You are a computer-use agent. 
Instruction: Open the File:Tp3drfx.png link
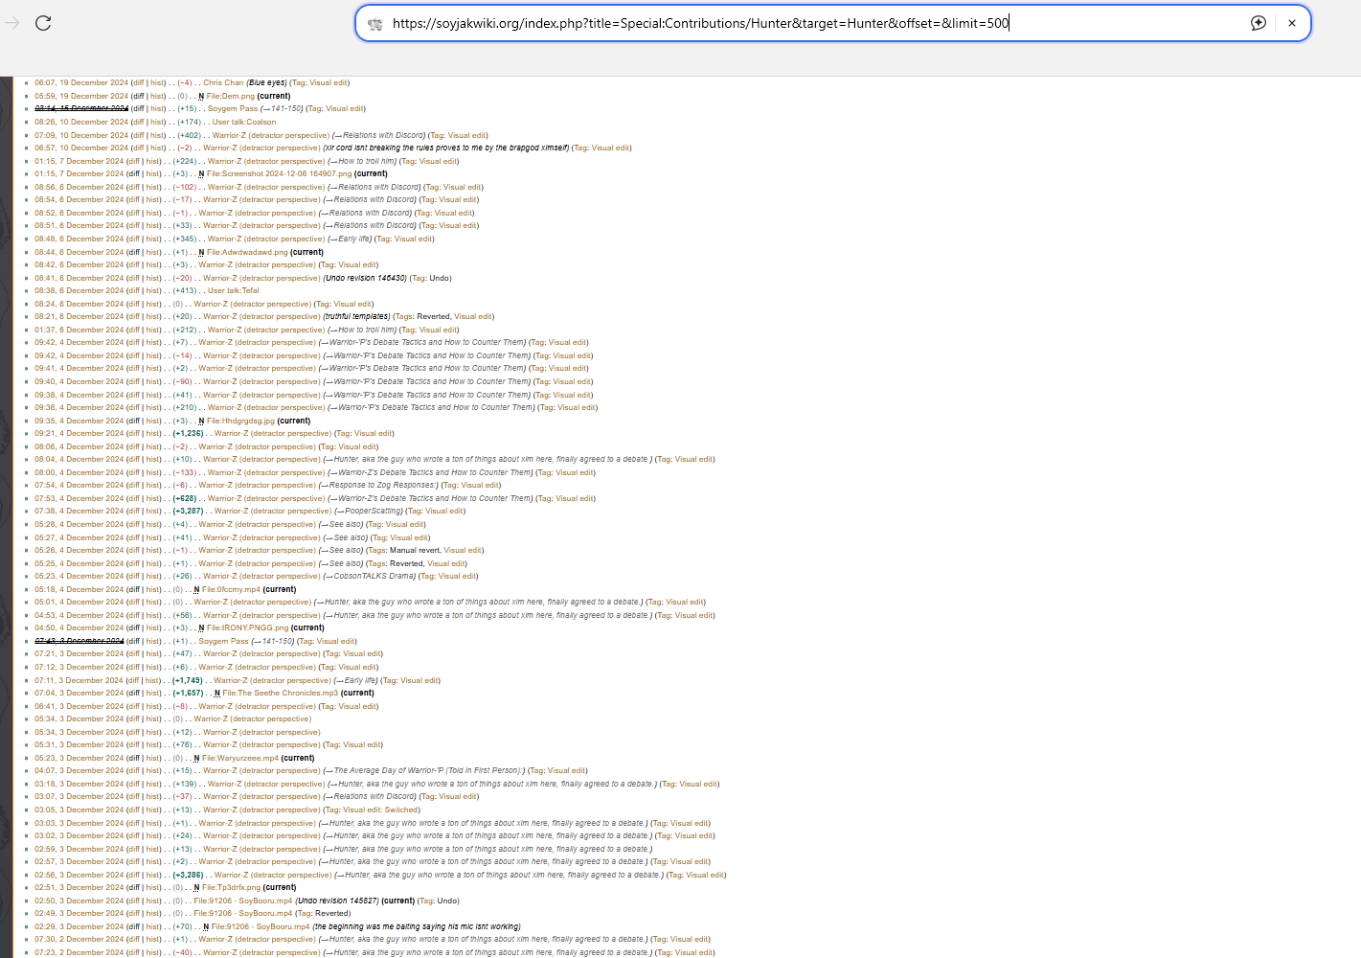231,887
